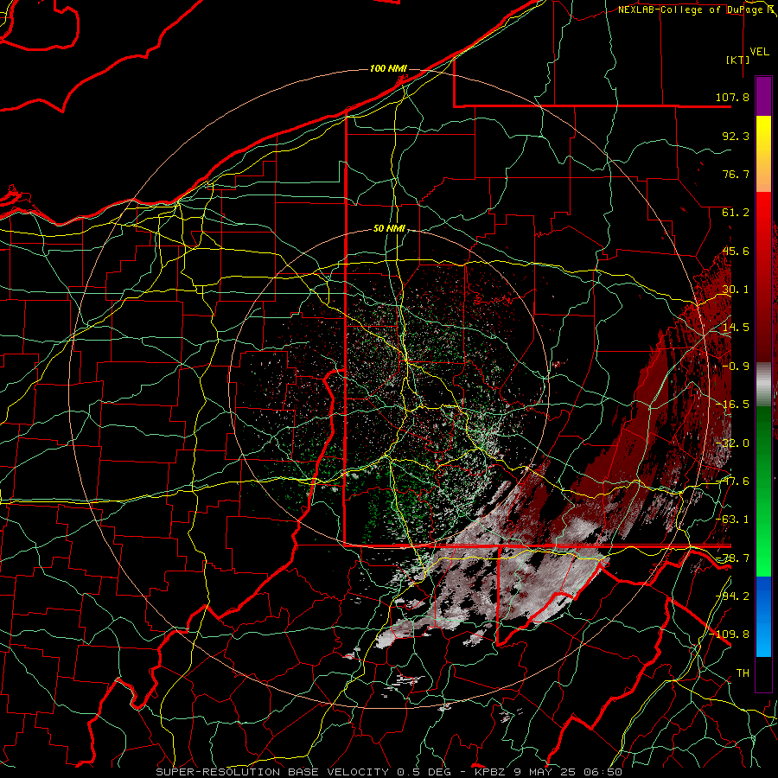Screen dimensions: 778x778
Task: Pick the black TH segment of the color bar
Action: 763,673
